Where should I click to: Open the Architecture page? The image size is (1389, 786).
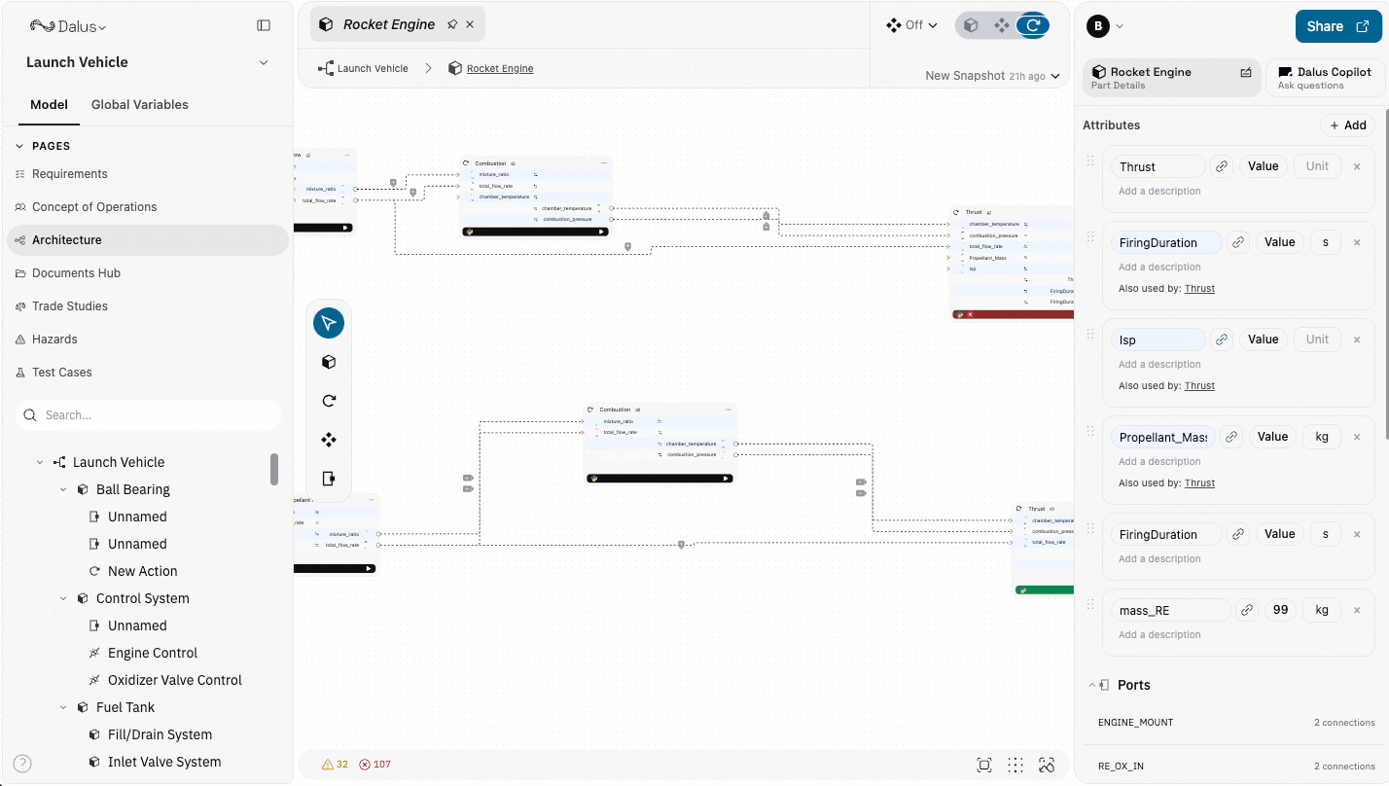[x=147, y=240]
